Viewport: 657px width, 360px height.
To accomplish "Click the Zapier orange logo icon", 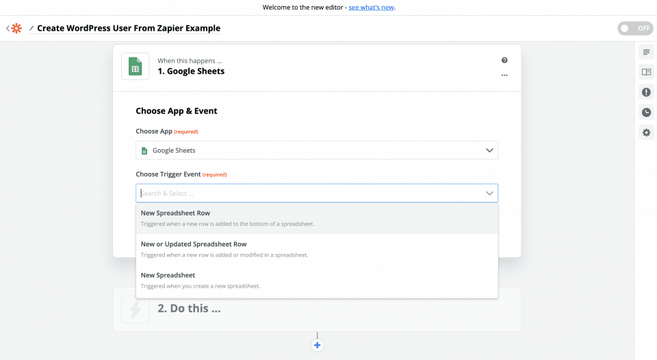I will tap(16, 28).
